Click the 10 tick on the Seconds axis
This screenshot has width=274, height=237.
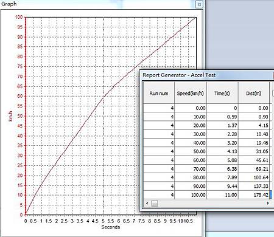click(181, 221)
